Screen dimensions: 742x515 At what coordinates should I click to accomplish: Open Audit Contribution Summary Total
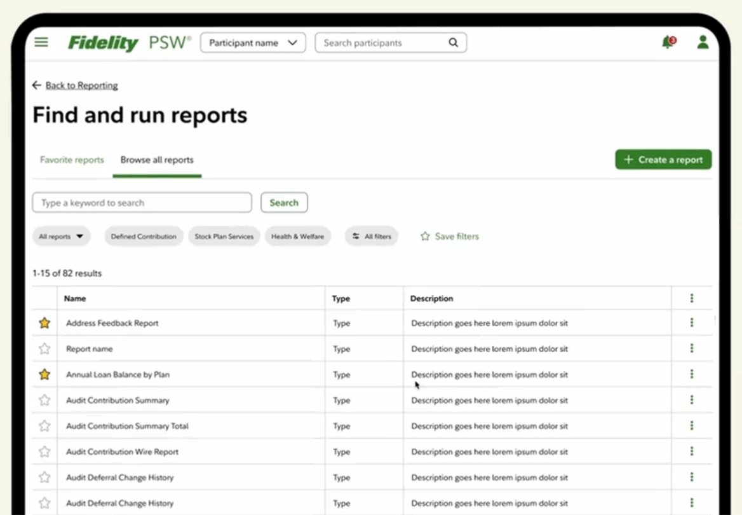point(127,426)
